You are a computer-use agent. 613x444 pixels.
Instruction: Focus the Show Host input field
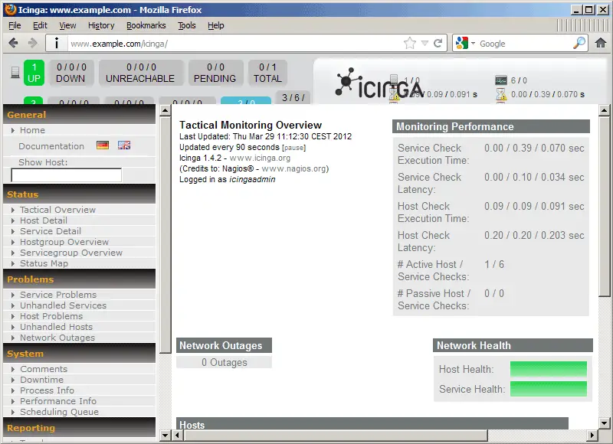pyautogui.click(x=66, y=175)
